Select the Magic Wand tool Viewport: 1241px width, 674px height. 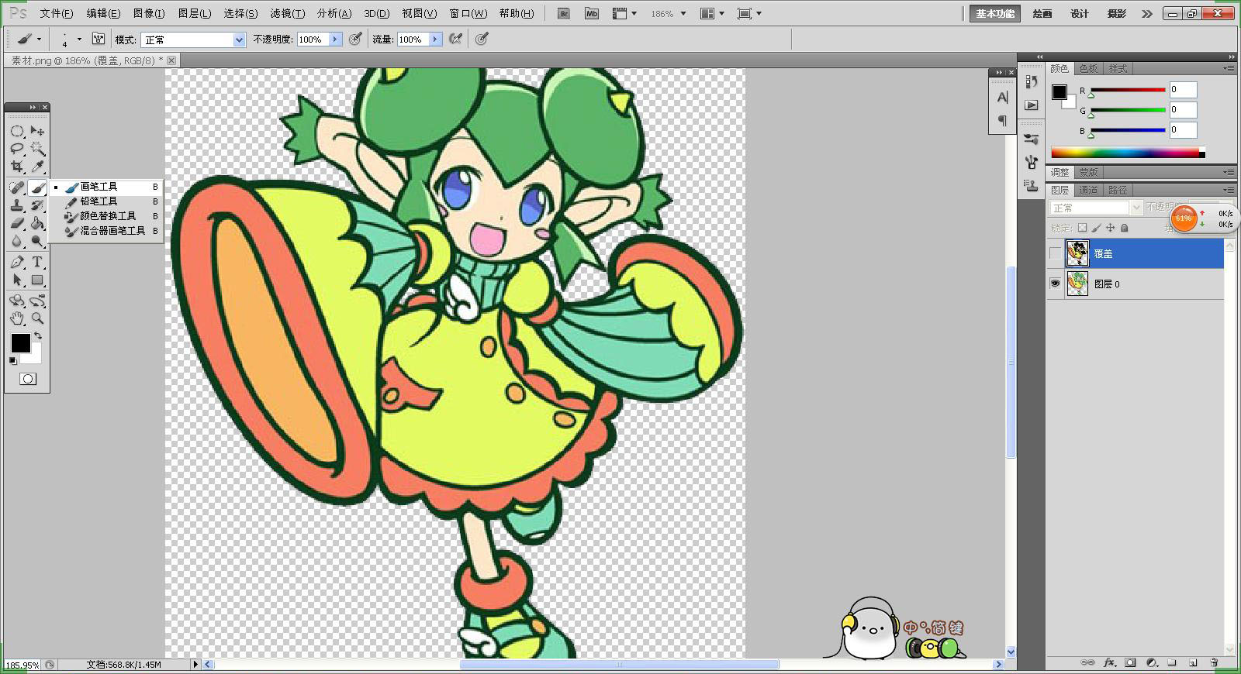coord(37,149)
